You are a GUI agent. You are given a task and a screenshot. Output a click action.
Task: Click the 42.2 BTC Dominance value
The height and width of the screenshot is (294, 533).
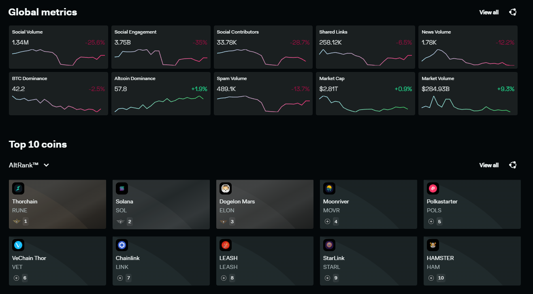coord(18,89)
